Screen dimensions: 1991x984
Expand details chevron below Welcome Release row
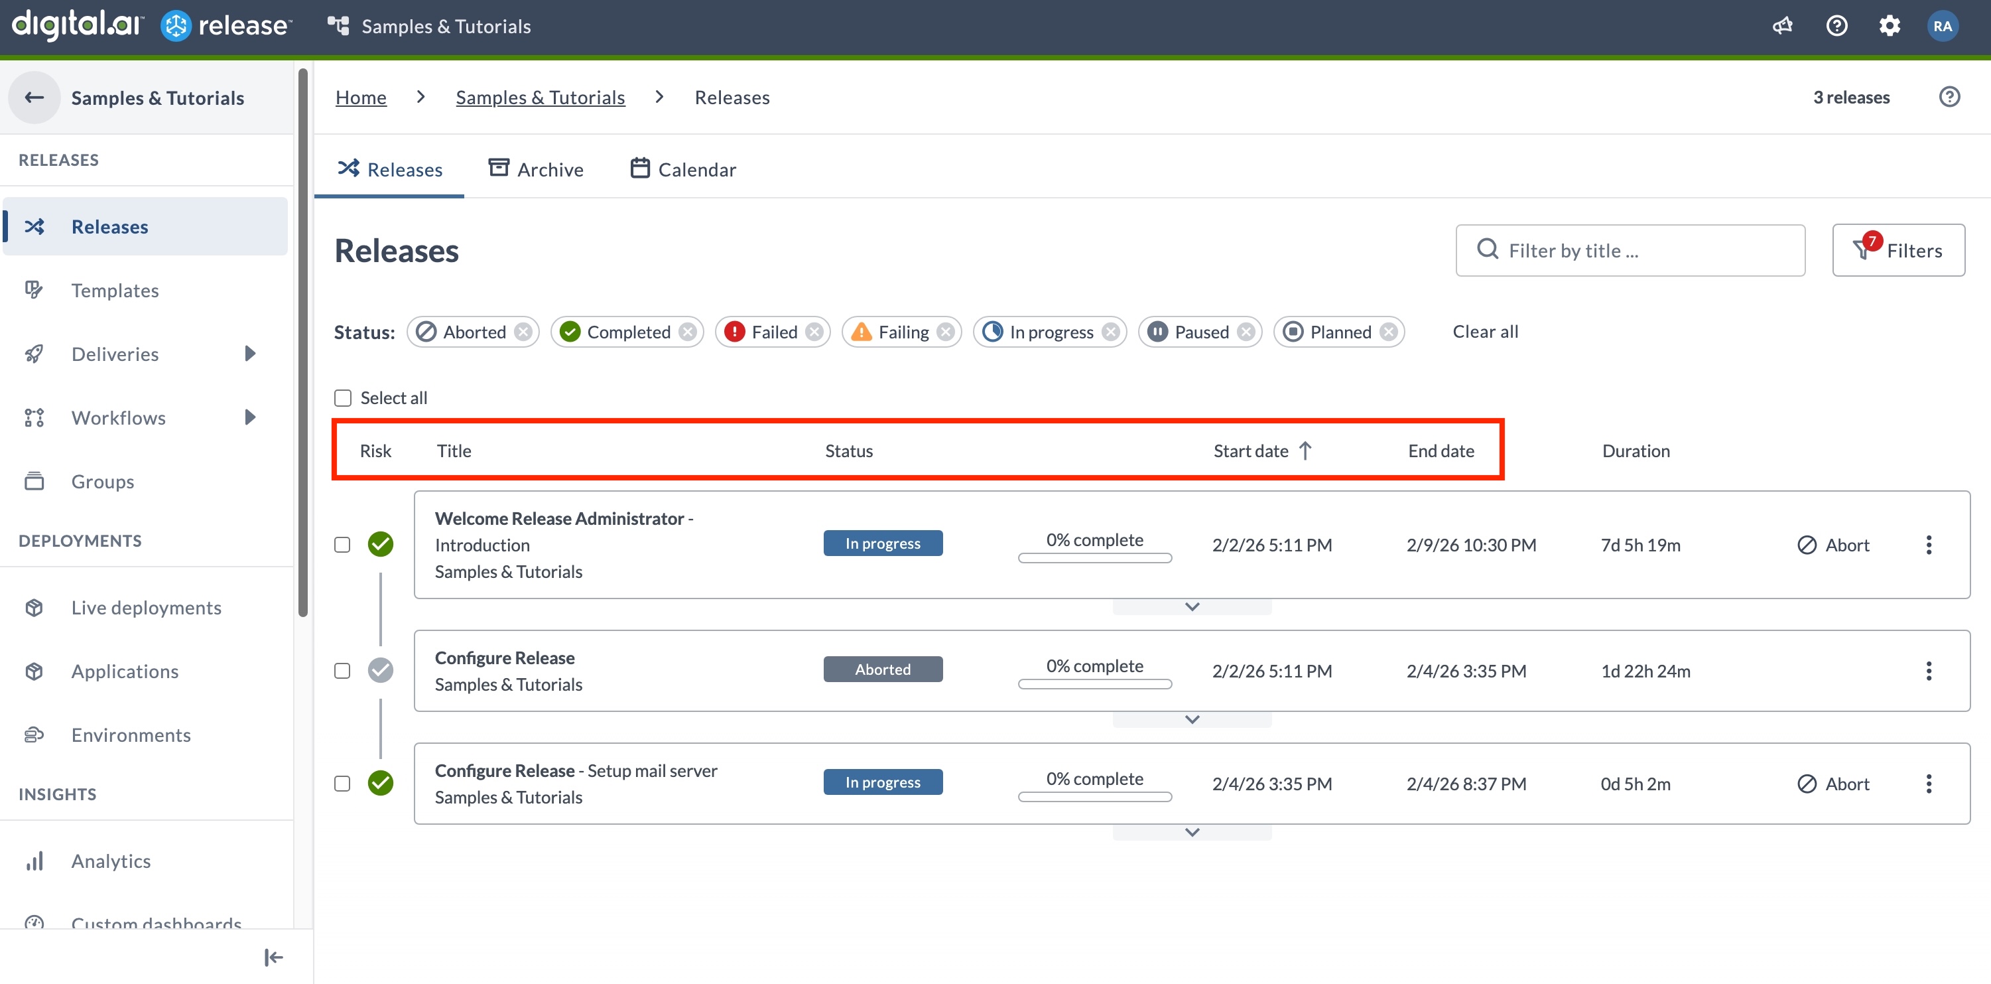1192,606
